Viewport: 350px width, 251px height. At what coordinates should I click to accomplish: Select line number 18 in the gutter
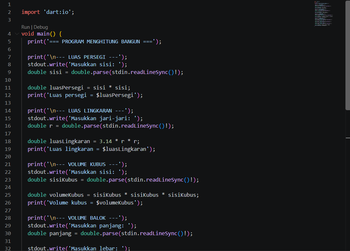click(8, 141)
